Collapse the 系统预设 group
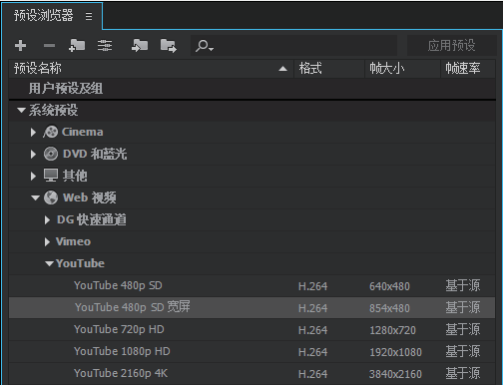The height and width of the screenshot is (385, 503). (x=21, y=110)
